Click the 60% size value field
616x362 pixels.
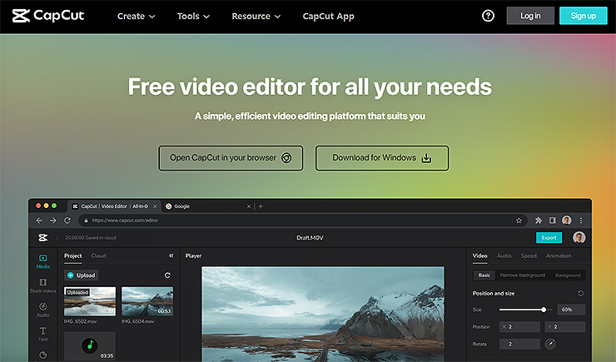click(x=571, y=310)
